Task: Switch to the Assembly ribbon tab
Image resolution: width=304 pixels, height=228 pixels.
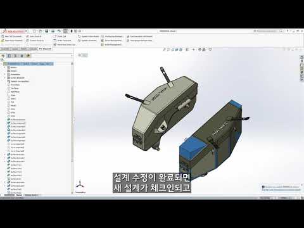Action: (x=5, y=49)
